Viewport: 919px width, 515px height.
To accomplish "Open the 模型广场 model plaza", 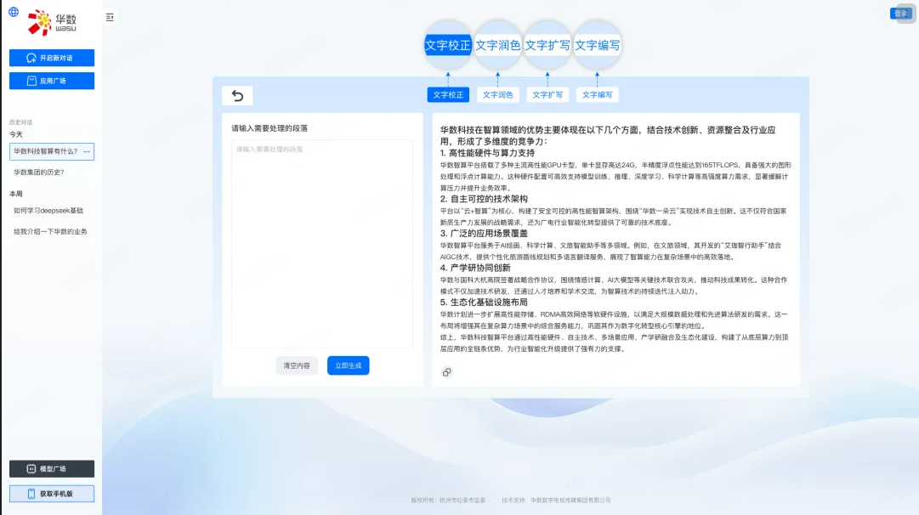I will pyautogui.click(x=52, y=469).
